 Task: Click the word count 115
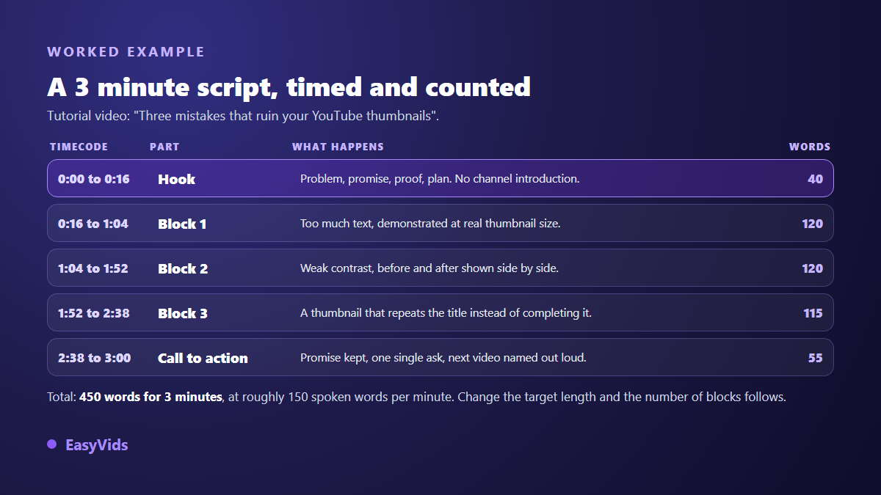(813, 313)
